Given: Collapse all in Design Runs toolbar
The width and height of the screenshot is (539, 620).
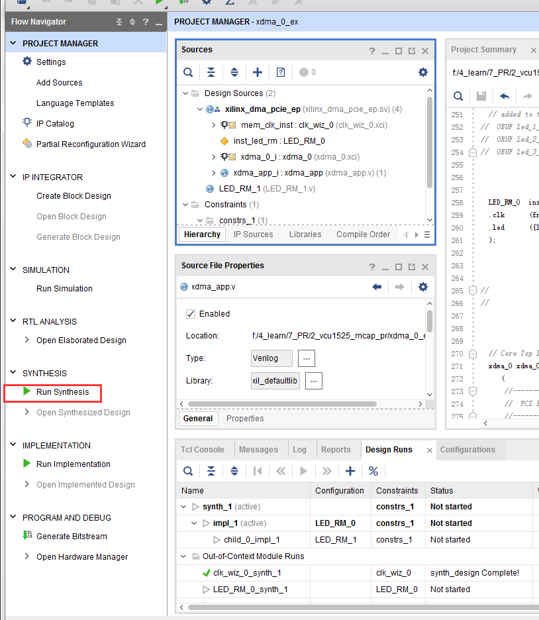Looking at the screenshot, I should pyautogui.click(x=211, y=471).
